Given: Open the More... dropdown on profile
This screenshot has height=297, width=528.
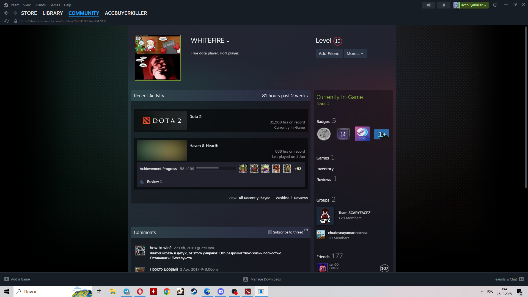Looking at the screenshot, I should point(355,54).
